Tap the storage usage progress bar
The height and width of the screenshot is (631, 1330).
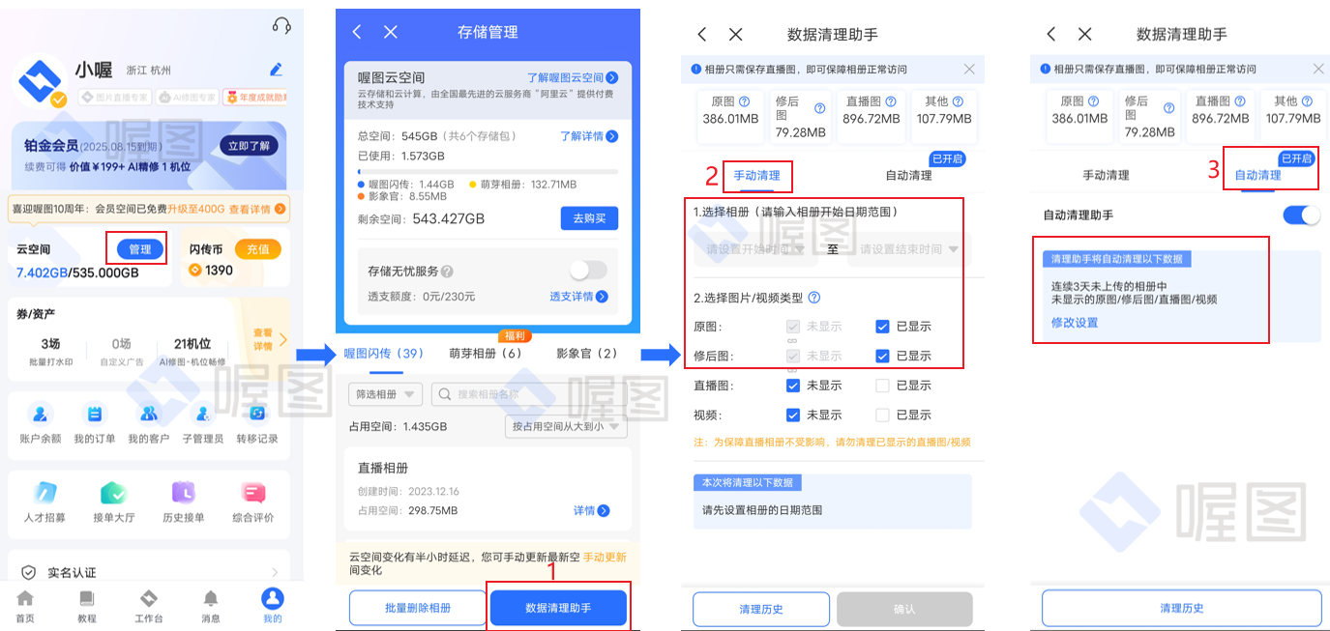pyautogui.click(x=488, y=172)
